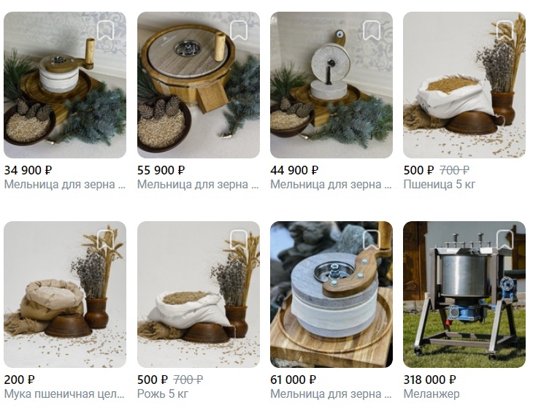View the vertical millstone product image
Image resolution: width=533 pixels, height=419 pixels.
pos(331,85)
